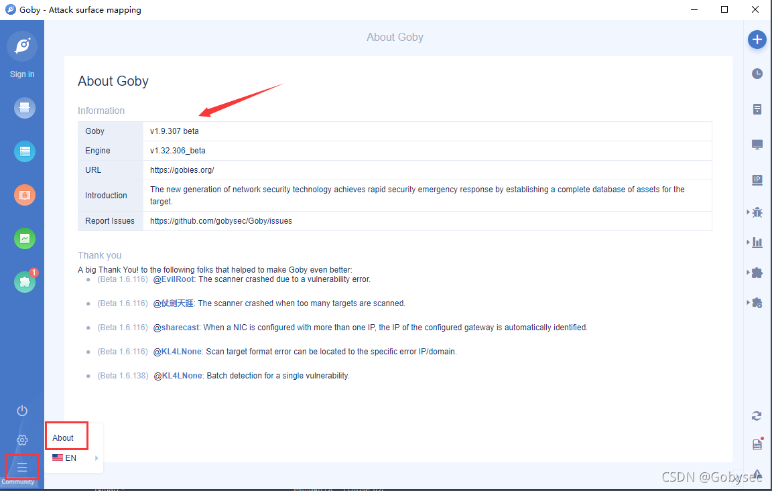Click the Engine row label

[97, 151]
